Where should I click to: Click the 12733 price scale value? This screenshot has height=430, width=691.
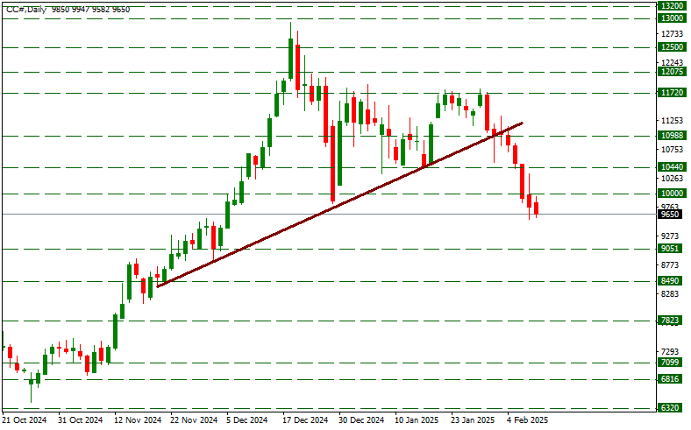tap(673, 34)
